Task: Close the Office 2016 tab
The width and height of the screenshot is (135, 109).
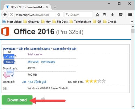Action: [x=47, y=7]
